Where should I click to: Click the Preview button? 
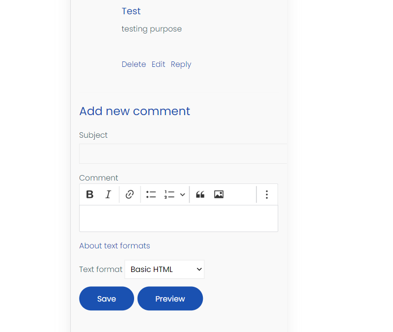(x=170, y=298)
